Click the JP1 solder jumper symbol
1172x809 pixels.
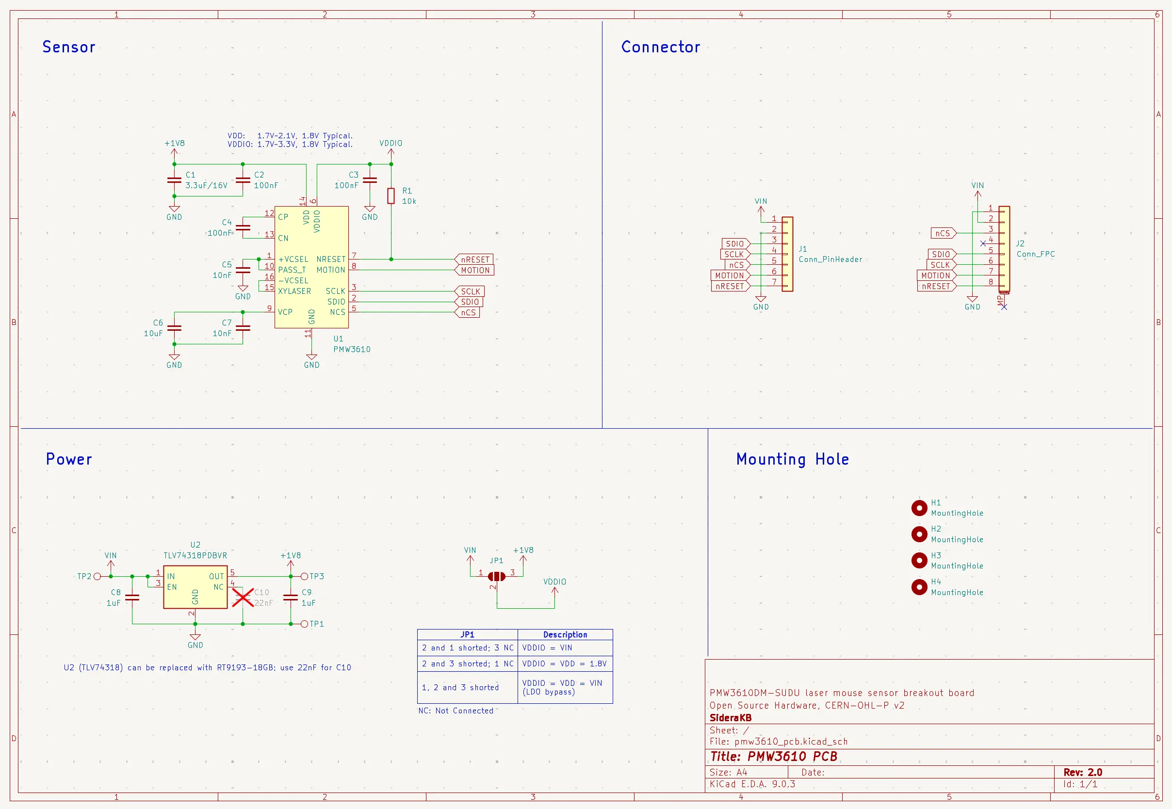pos(496,576)
